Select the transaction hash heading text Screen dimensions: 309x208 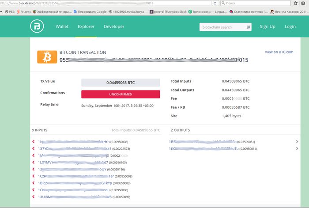pyautogui.click(x=154, y=60)
